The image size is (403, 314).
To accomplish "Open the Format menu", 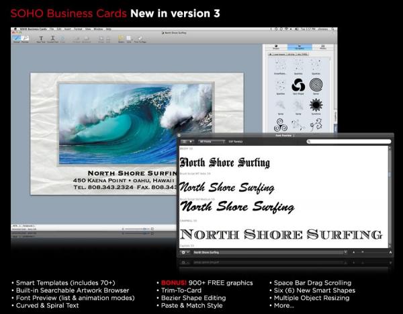I will 78,29.
